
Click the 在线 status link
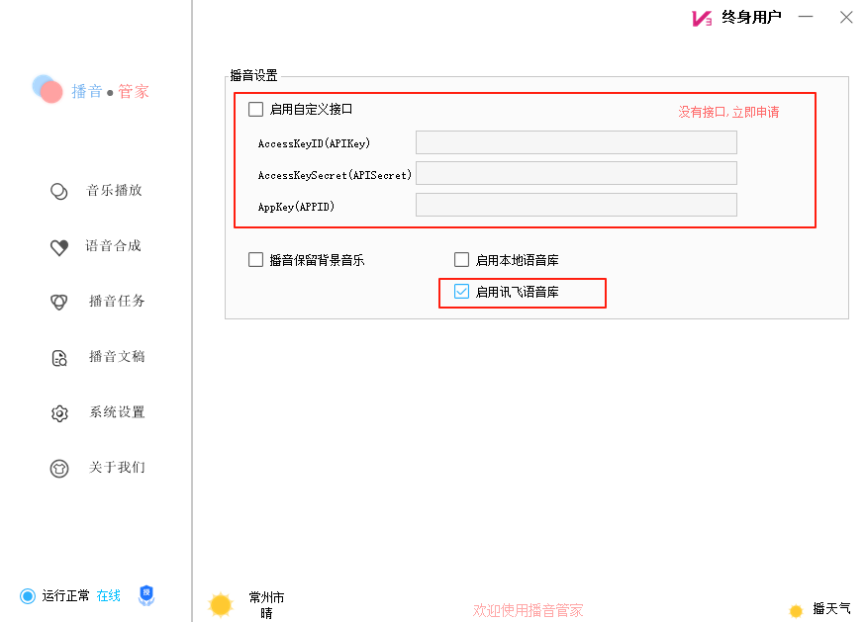click(108, 596)
